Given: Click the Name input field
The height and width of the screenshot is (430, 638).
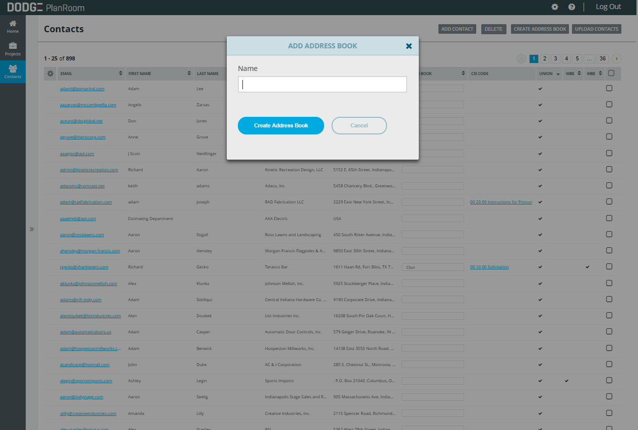Looking at the screenshot, I should 322,85.
